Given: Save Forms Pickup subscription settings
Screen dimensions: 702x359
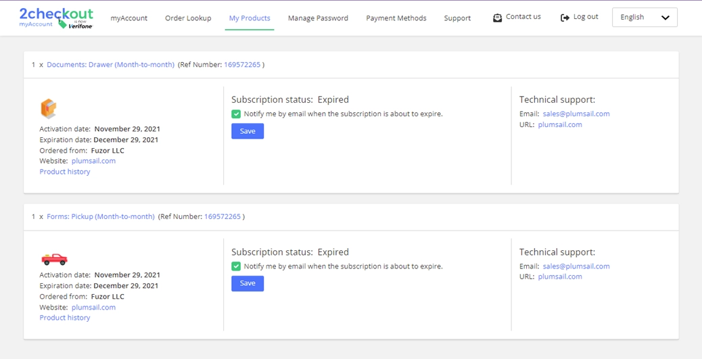Looking at the screenshot, I should click(248, 283).
